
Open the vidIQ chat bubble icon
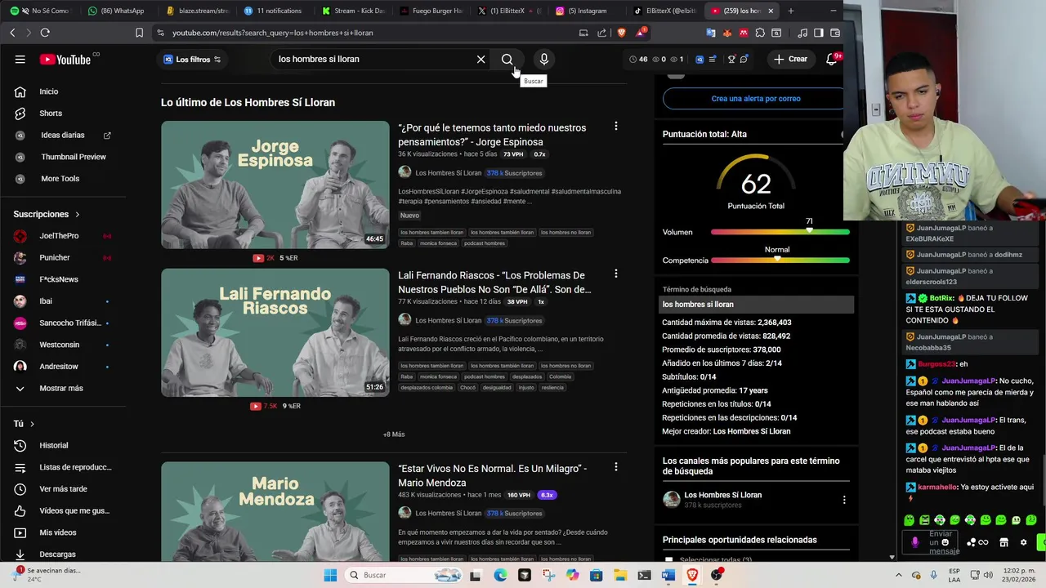[x=744, y=59]
